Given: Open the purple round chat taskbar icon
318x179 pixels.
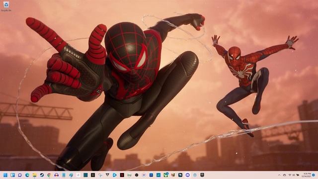Looking at the screenshot, I should (188, 175).
